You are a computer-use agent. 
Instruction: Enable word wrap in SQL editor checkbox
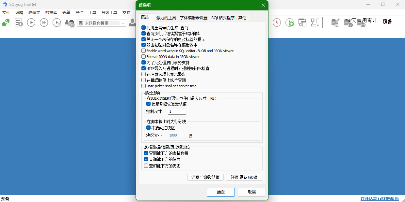[144, 51]
